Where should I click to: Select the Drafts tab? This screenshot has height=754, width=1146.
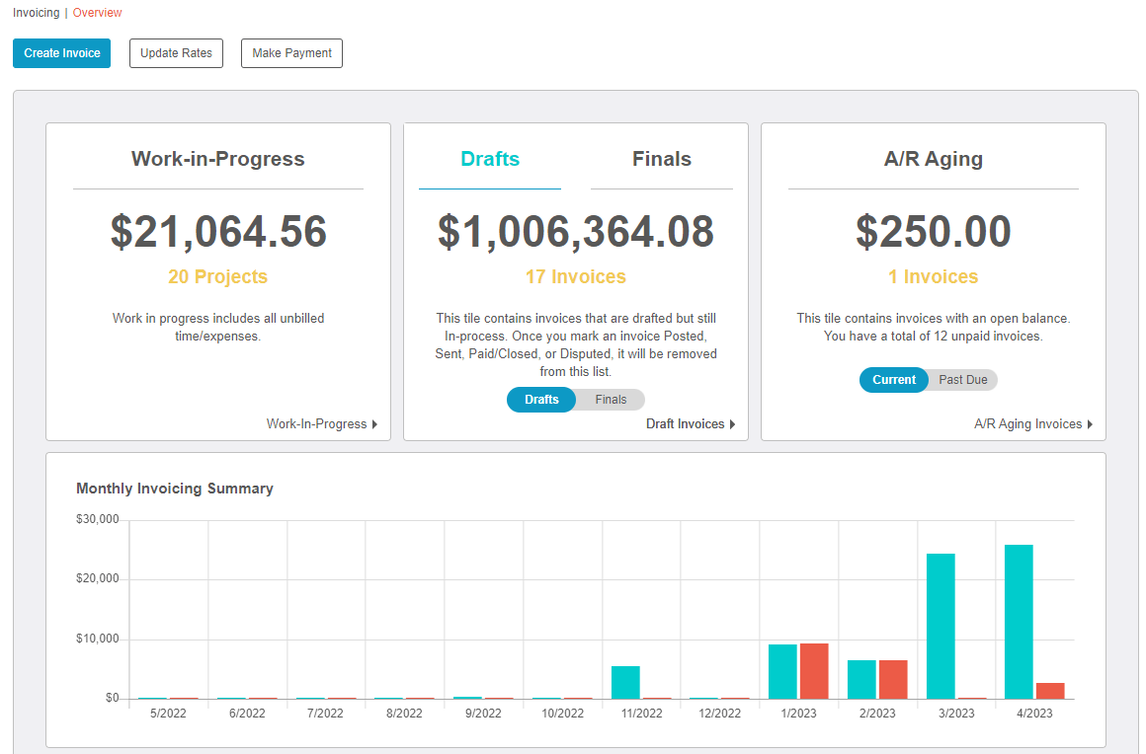490,158
